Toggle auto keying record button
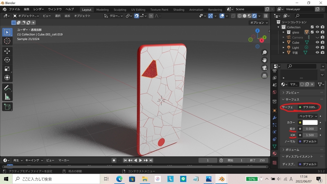The height and width of the screenshot is (184, 327). click(x=114, y=160)
